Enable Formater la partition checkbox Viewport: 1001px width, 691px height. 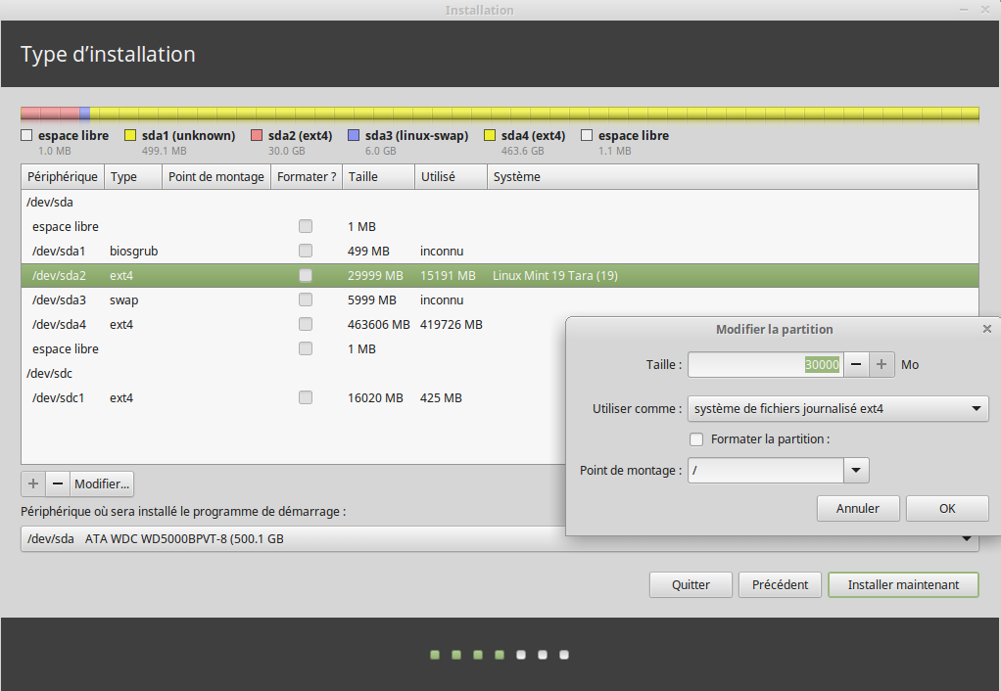click(696, 439)
